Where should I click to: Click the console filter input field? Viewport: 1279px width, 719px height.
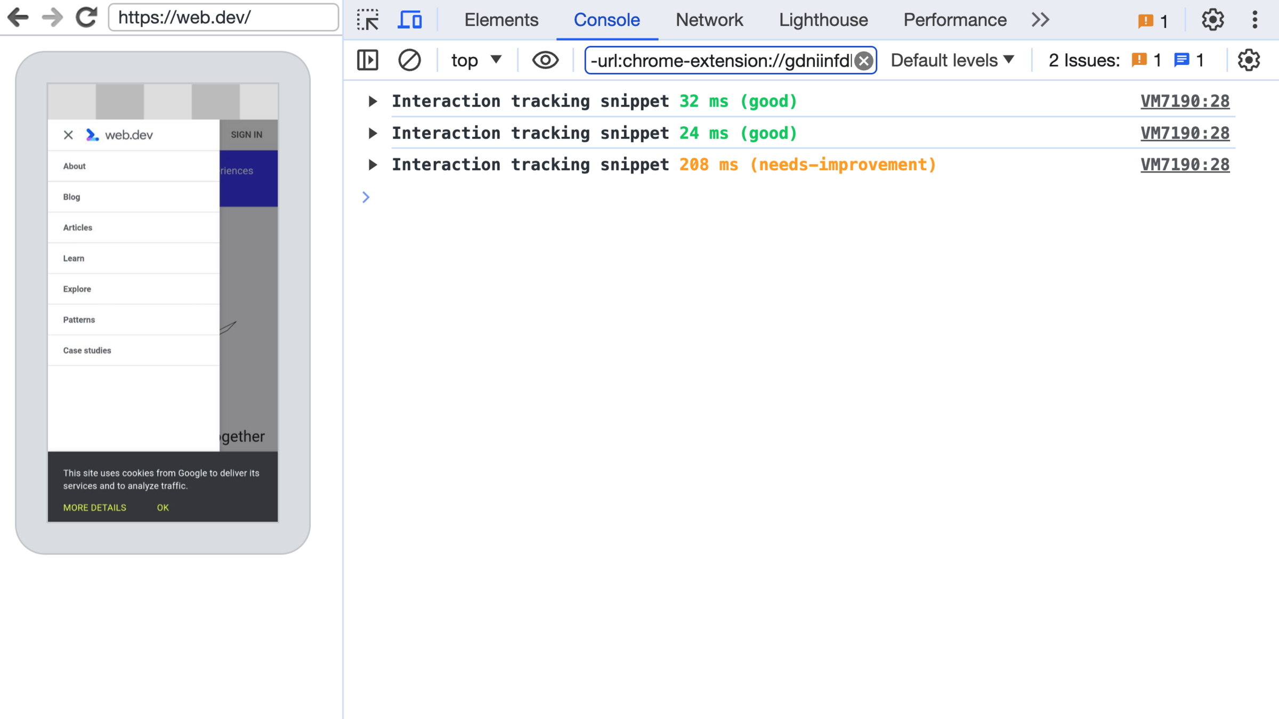pos(719,61)
